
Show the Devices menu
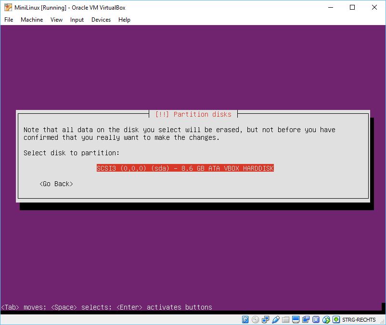tap(101, 20)
